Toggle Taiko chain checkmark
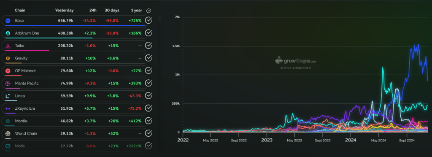Viewport: 432px width, 157px height. coord(148,46)
